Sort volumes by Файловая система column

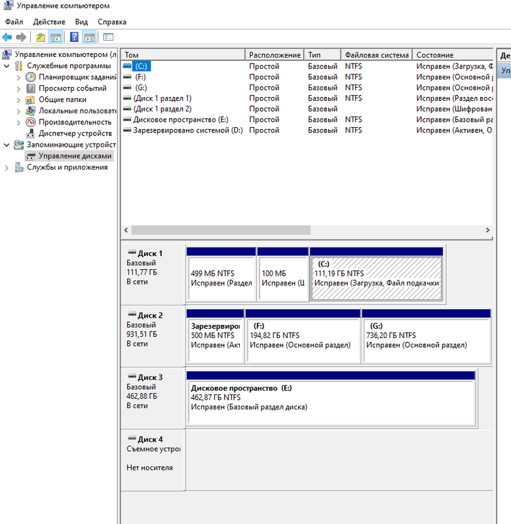[x=376, y=55]
